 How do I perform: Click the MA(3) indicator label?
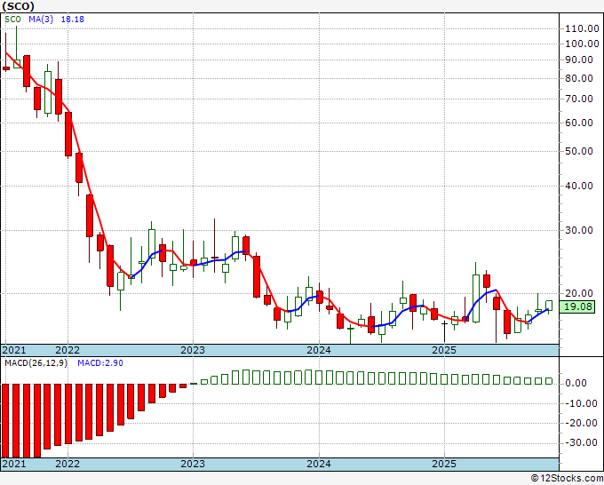tap(41, 20)
